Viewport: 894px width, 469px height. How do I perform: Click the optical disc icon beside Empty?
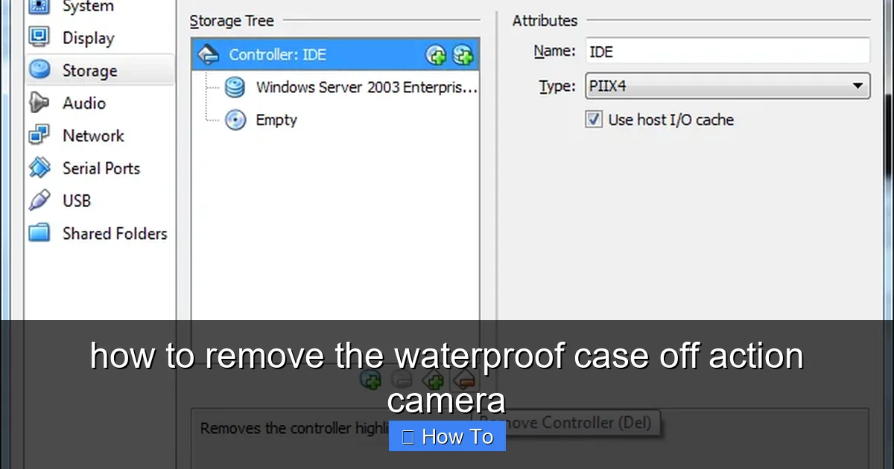tap(235, 120)
